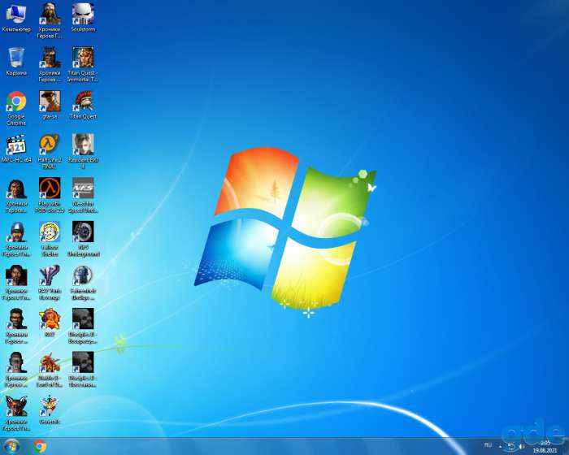569x455 pixels.
Task: Click the Titan Quest helmet icon
Action: 83,106
